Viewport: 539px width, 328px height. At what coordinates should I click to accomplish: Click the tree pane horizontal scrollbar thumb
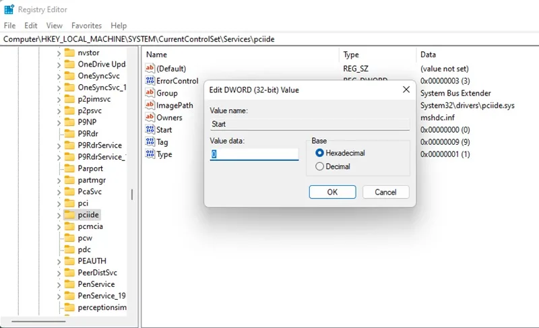point(38,321)
